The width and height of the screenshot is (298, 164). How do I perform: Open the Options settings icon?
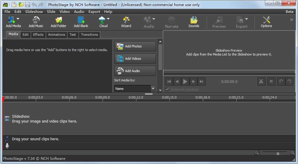[266, 22]
